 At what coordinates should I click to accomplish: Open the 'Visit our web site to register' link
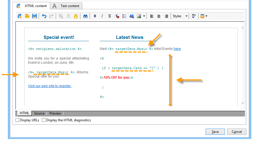(50, 86)
